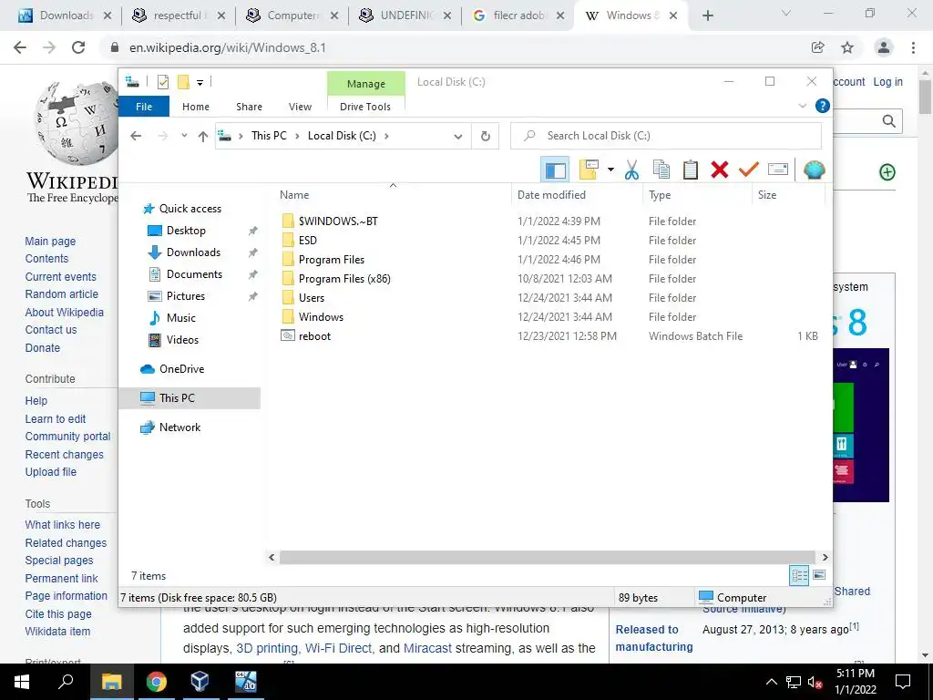Bookmark this page with Chrome star icon
Viewport: 933px width, 700px height.
(x=847, y=47)
